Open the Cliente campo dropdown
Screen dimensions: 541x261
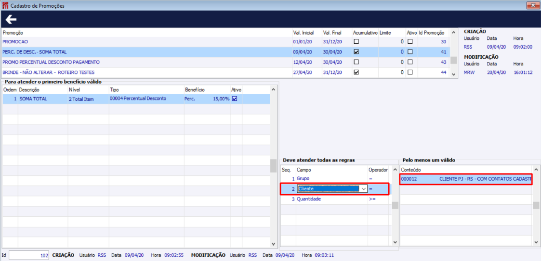click(x=363, y=189)
